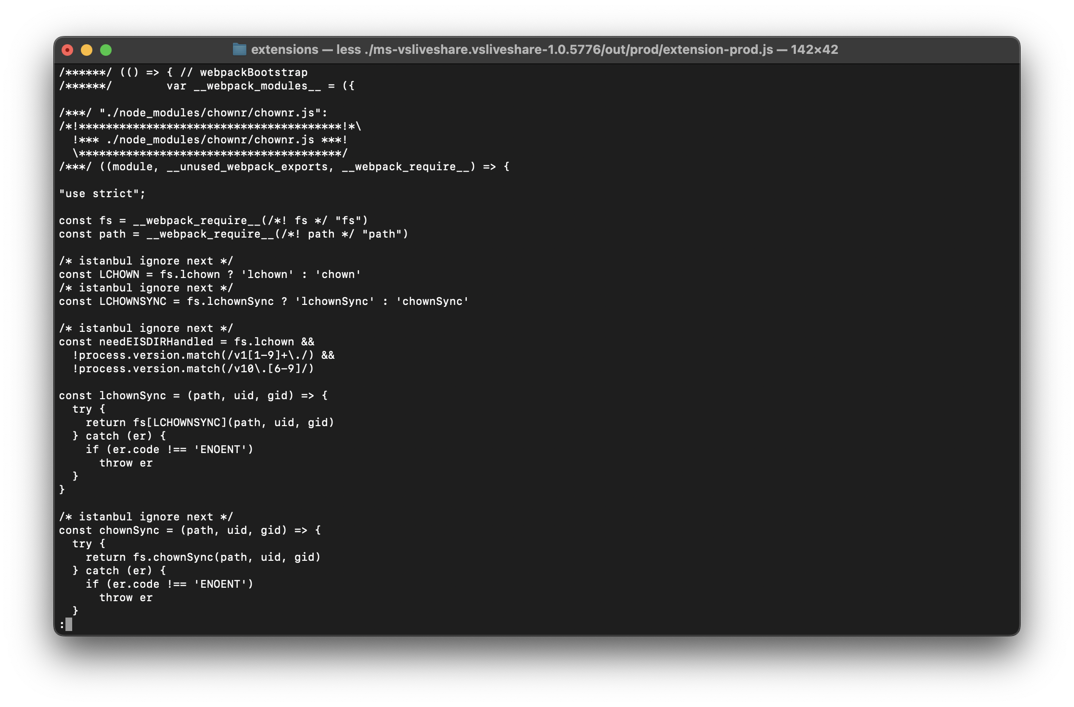Click "throw er" inside the chownSync catch block
The height and width of the screenshot is (707, 1074).
[x=126, y=597]
